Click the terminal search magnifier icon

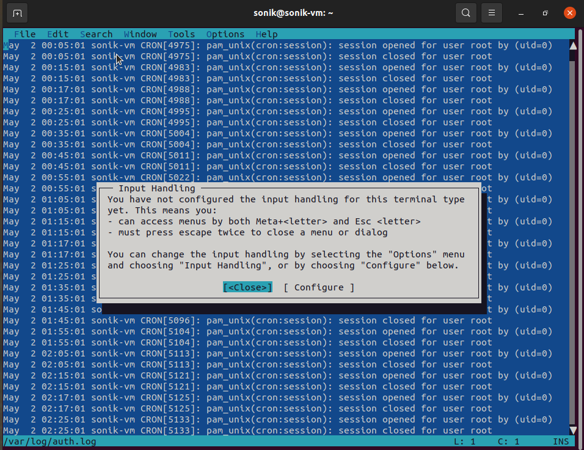[466, 13]
